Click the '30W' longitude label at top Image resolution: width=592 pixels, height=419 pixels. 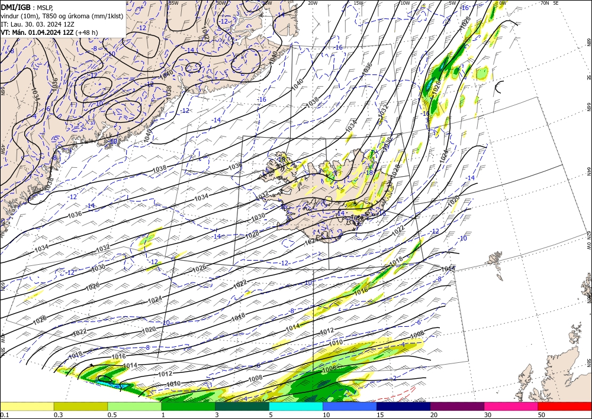click(x=221, y=3)
